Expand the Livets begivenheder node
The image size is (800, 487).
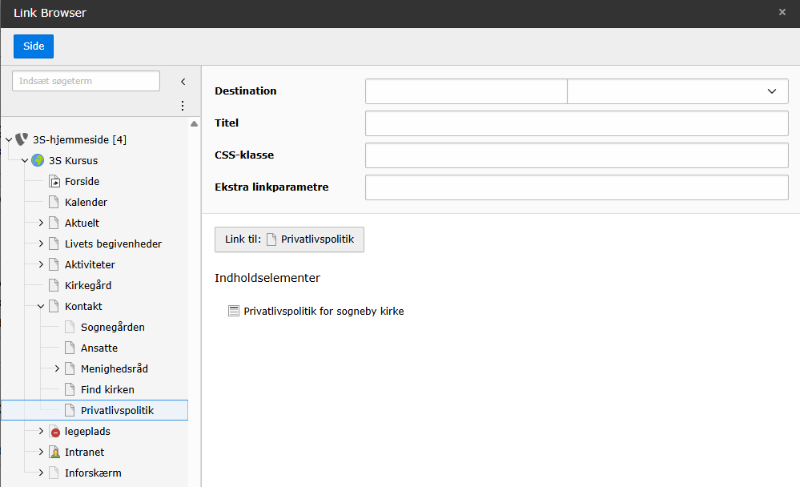pyautogui.click(x=41, y=243)
